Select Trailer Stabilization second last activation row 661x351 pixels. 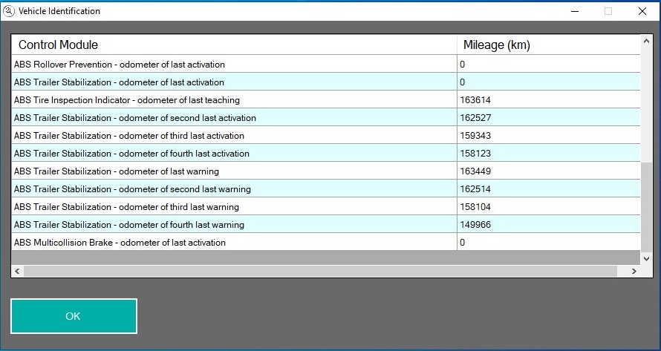326,117
